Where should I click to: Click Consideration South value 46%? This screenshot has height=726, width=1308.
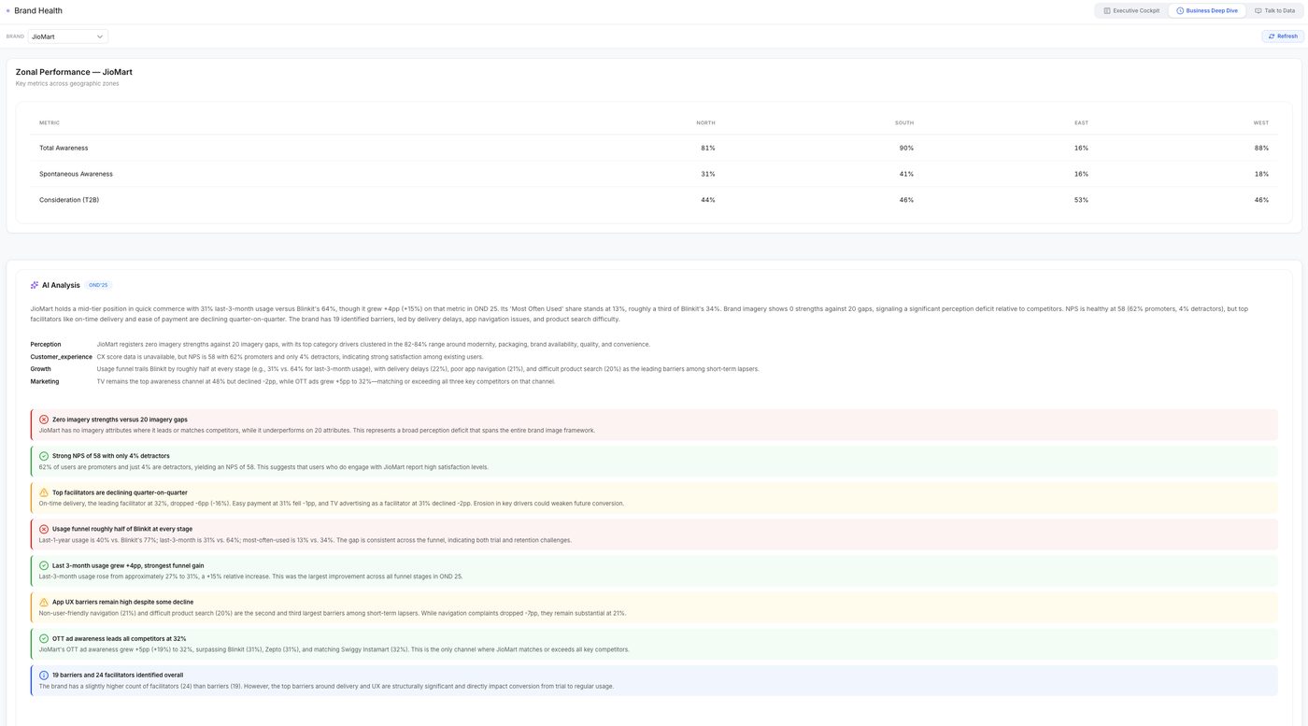[906, 200]
